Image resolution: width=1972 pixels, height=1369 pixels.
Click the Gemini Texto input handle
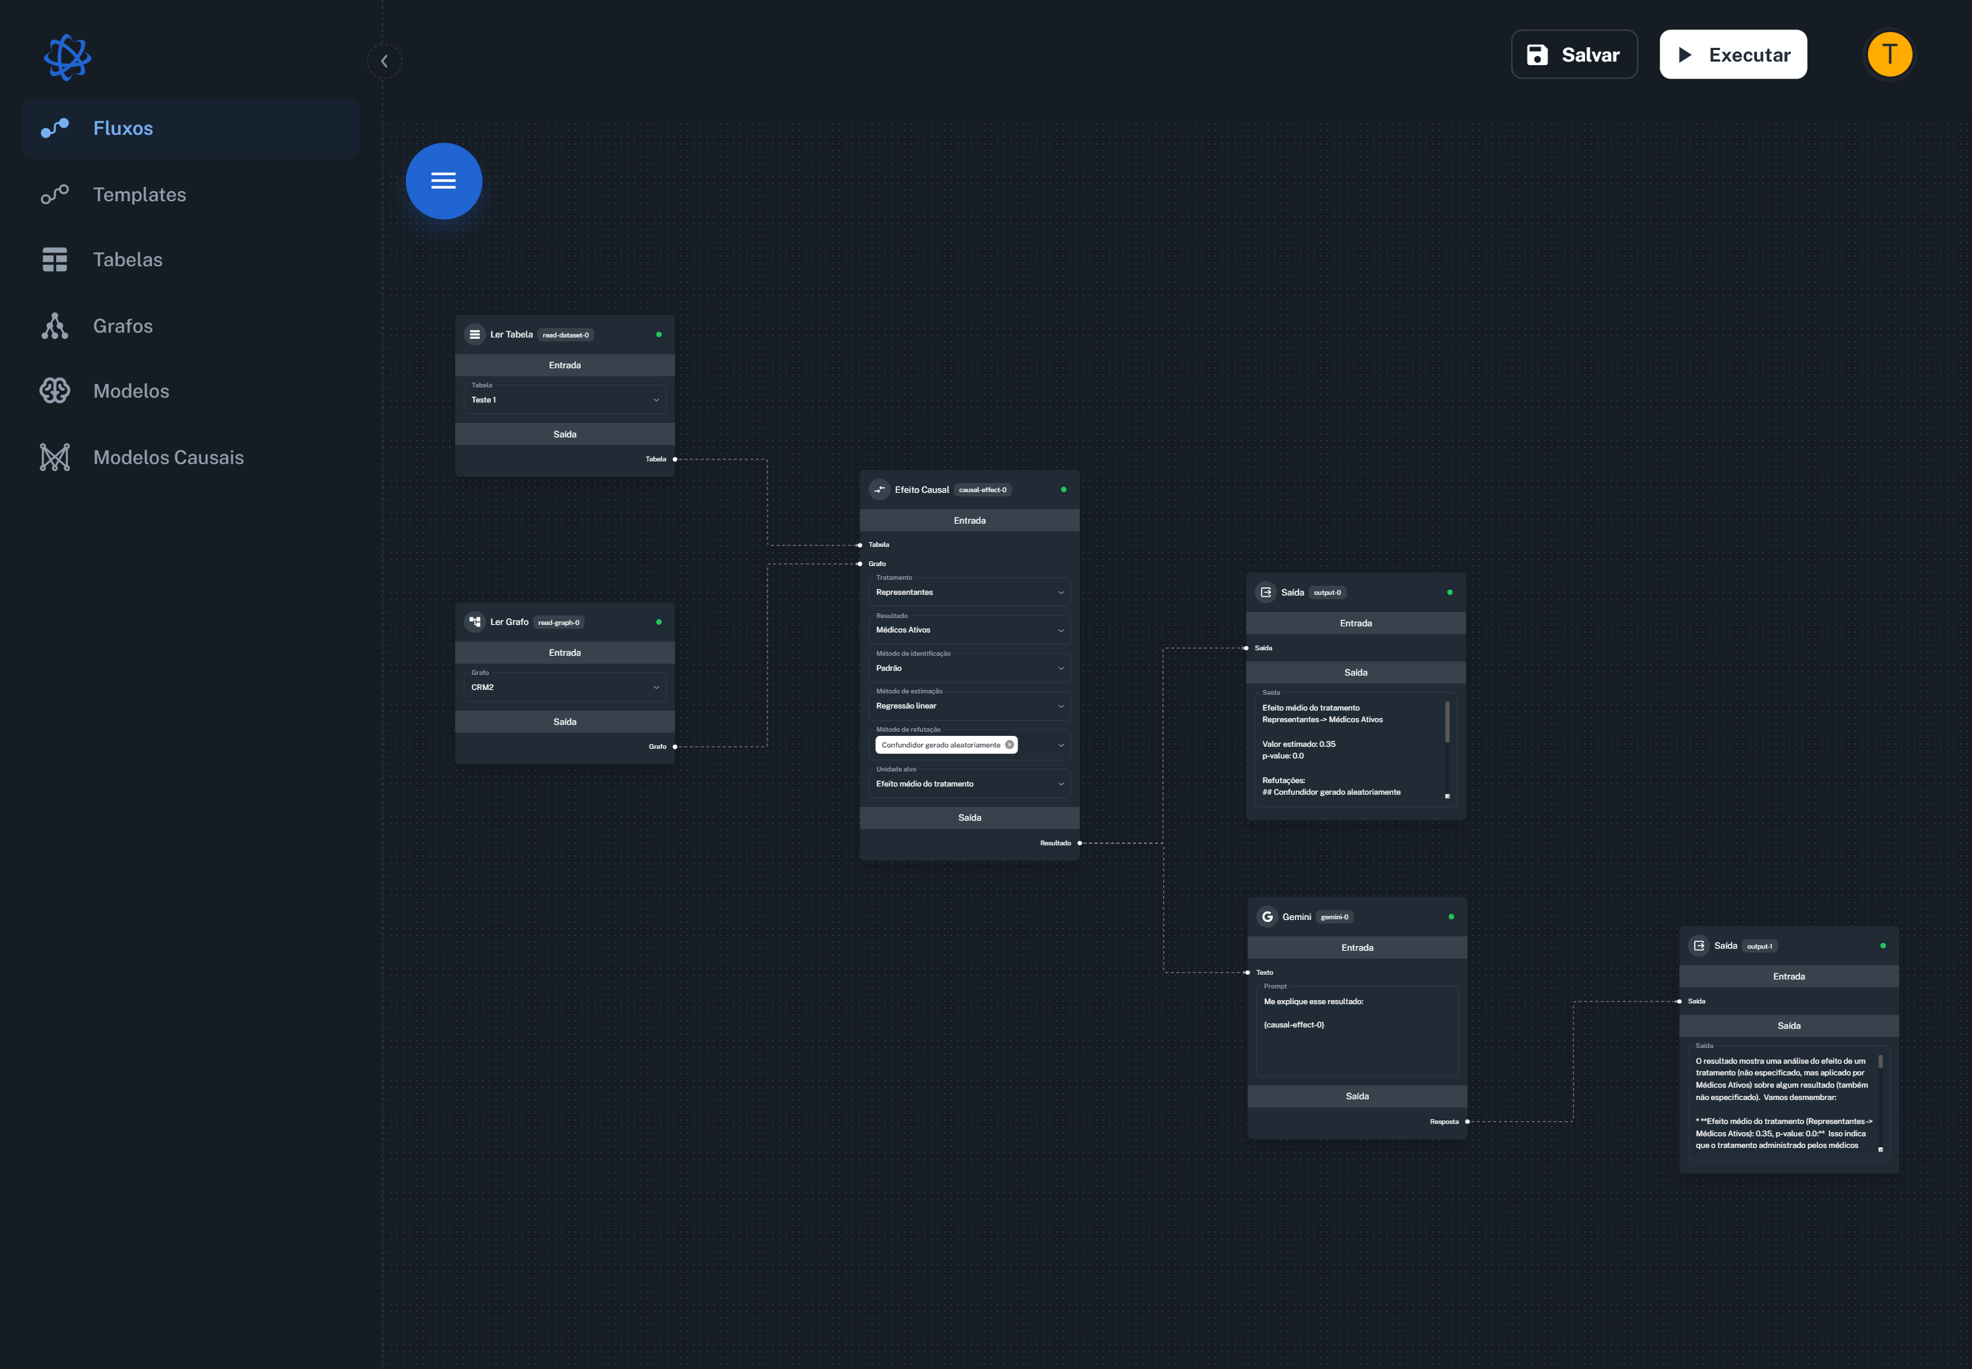(x=1248, y=973)
